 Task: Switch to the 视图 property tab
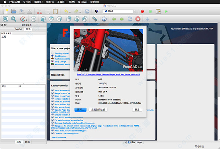tap(19, 142)
